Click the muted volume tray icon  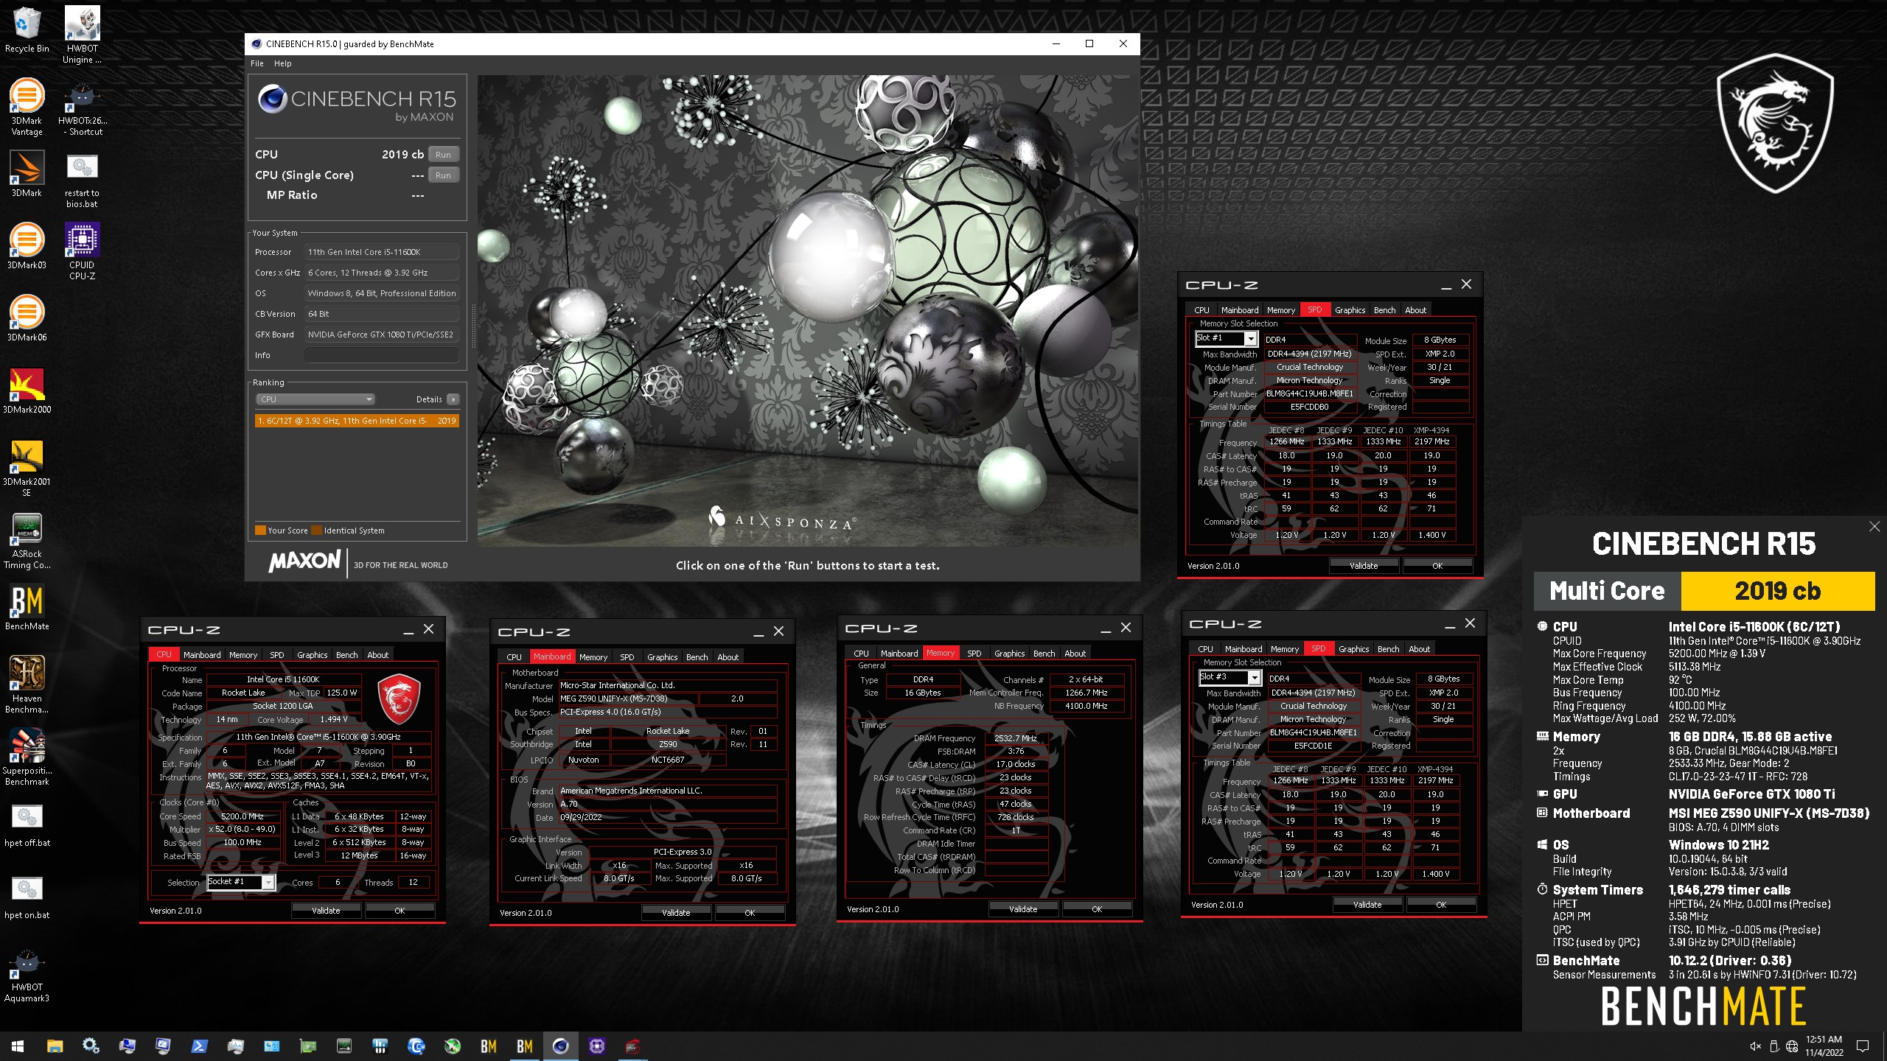click(x=1756, y=1046)
